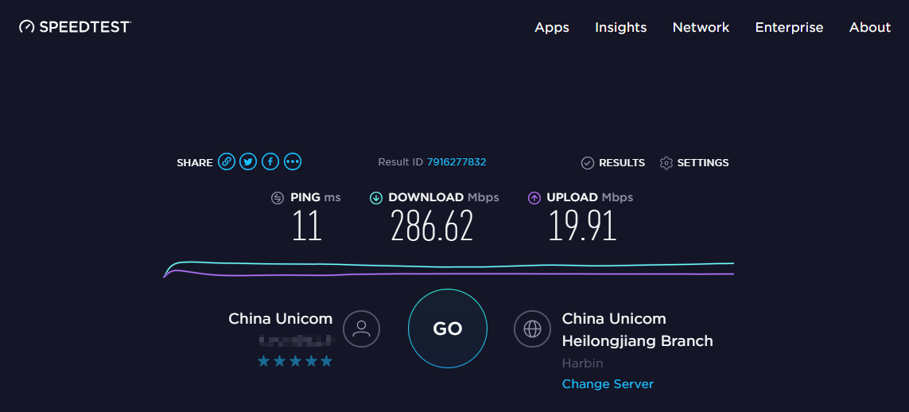Go to the Network page

(x=701, y=27)
